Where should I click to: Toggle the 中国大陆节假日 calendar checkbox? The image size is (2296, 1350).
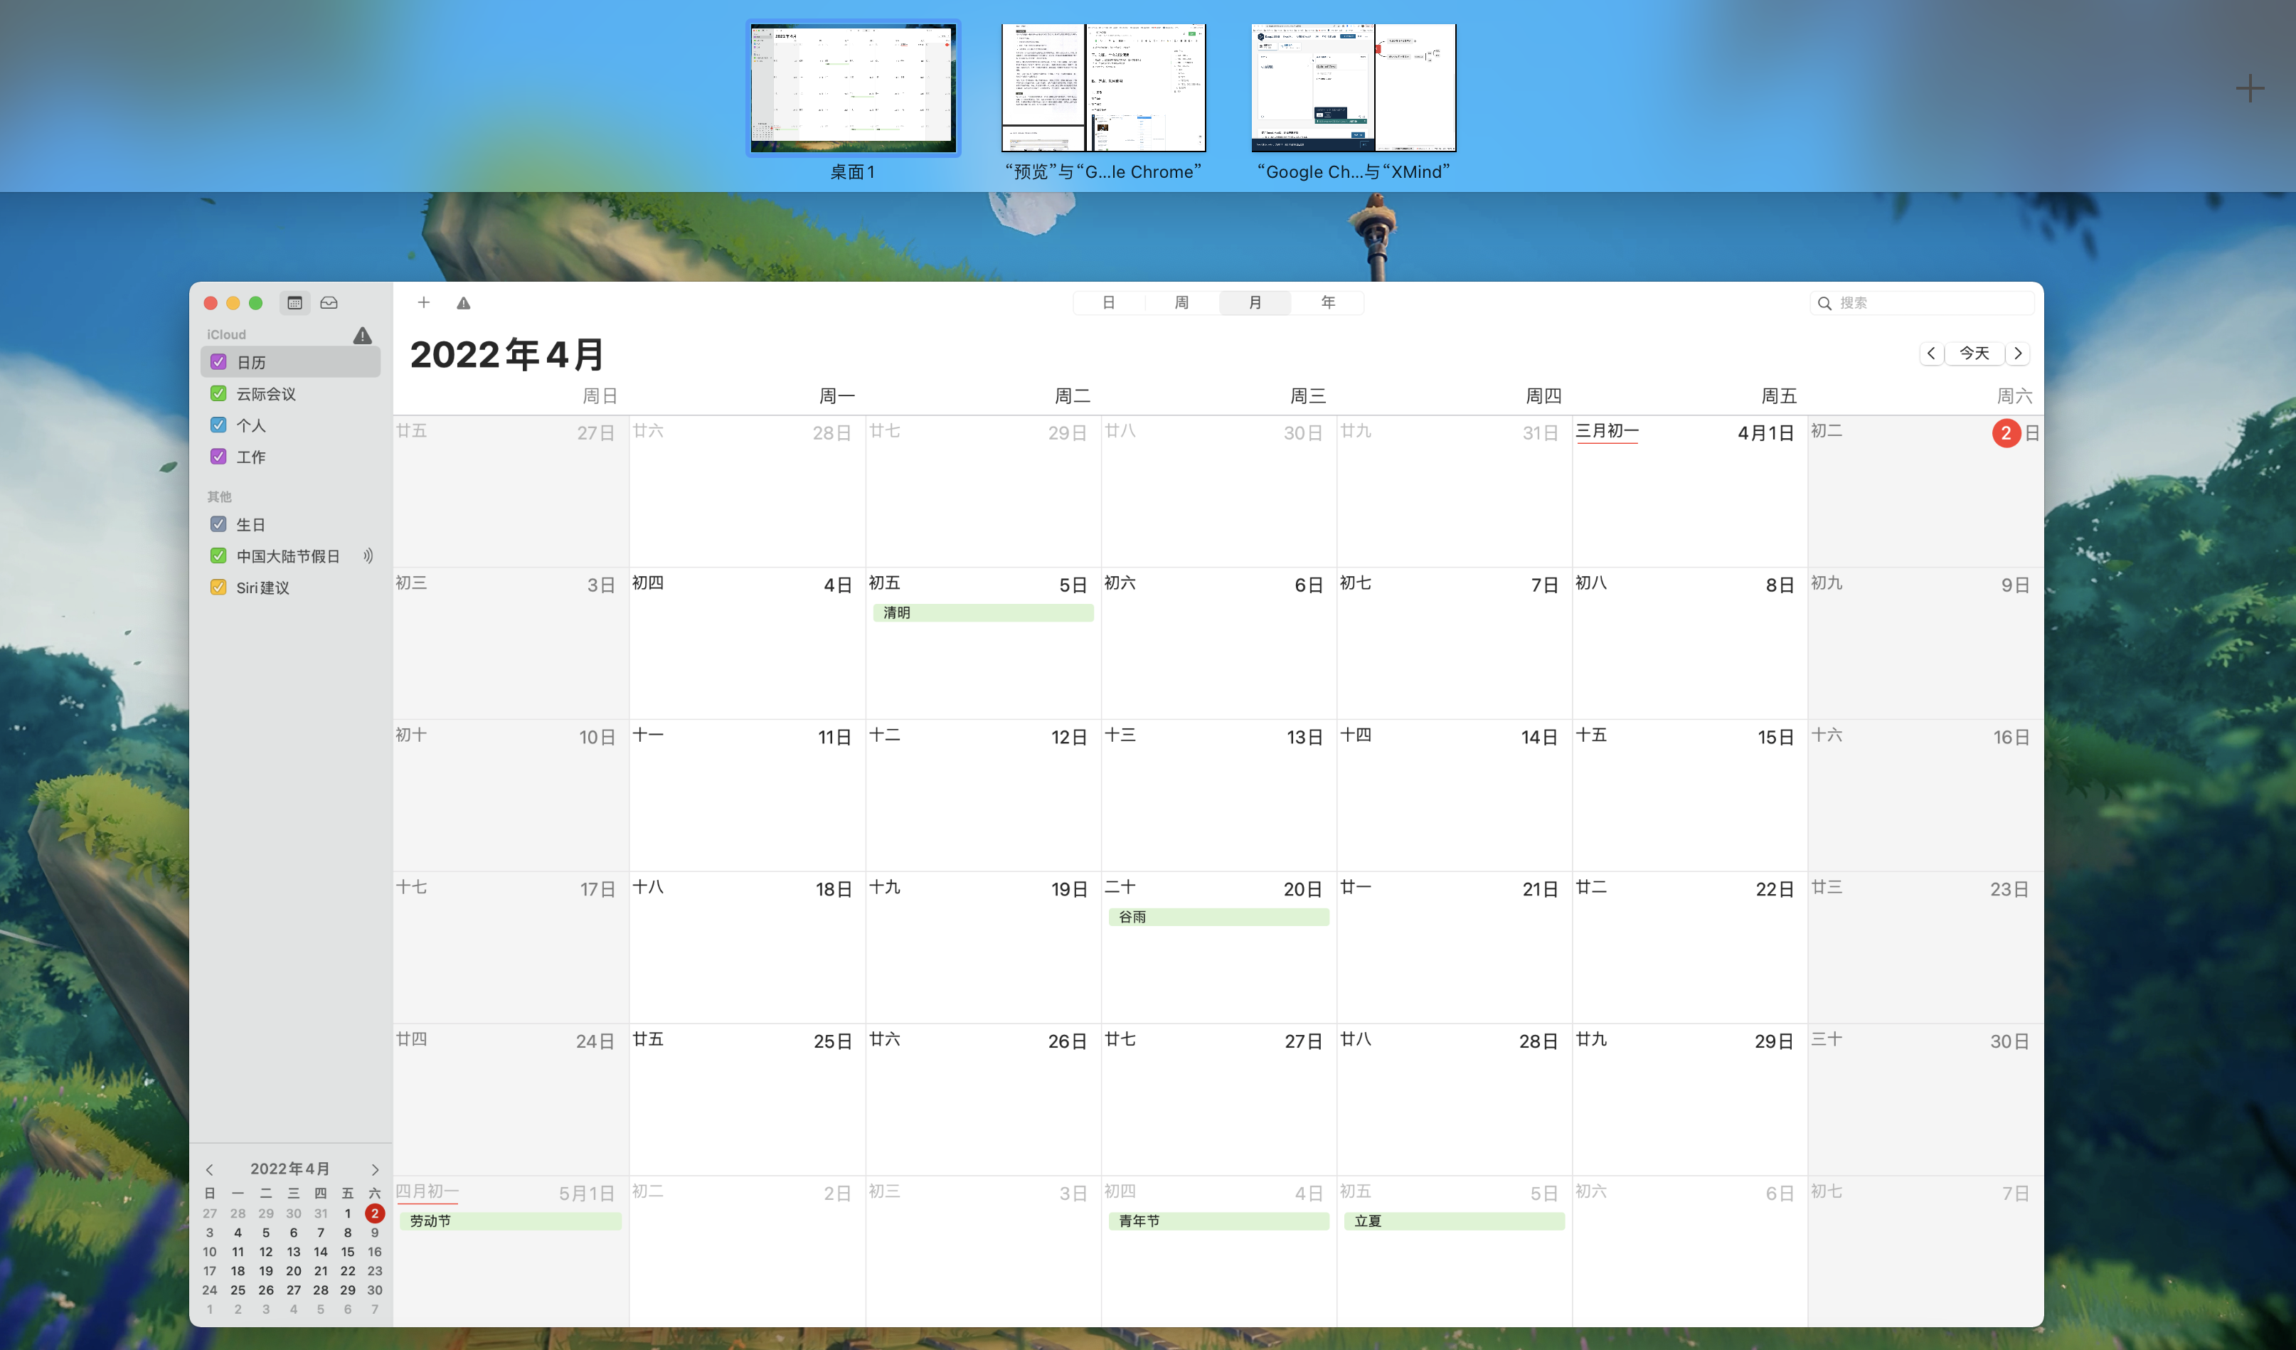(218, 556)
